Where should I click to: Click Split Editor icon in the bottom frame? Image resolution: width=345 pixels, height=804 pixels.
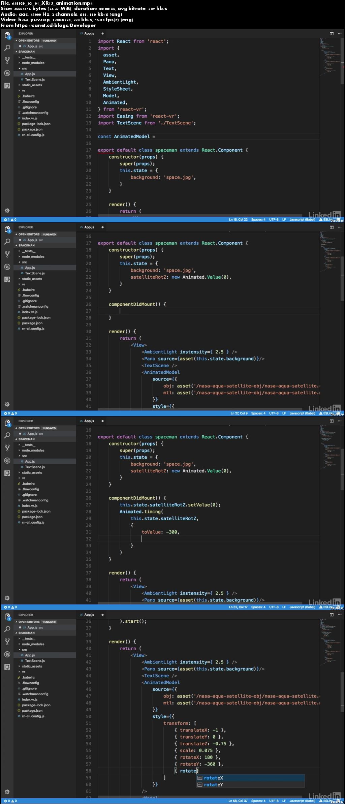[332, 615]
